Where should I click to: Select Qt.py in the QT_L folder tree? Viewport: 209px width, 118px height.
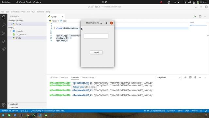pos(18,38)
